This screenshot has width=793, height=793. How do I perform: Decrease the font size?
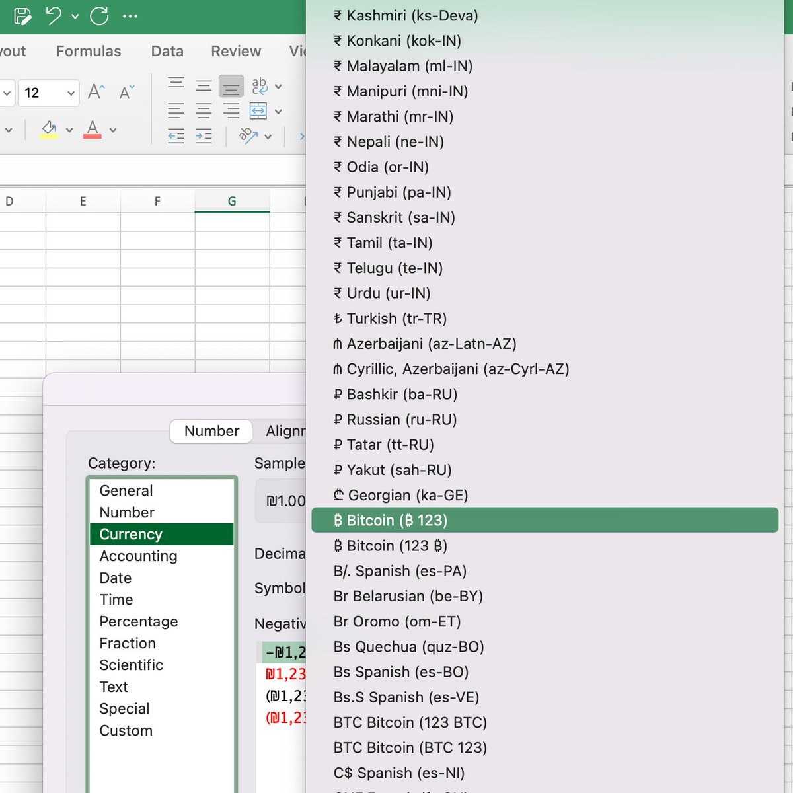point(124,93)
